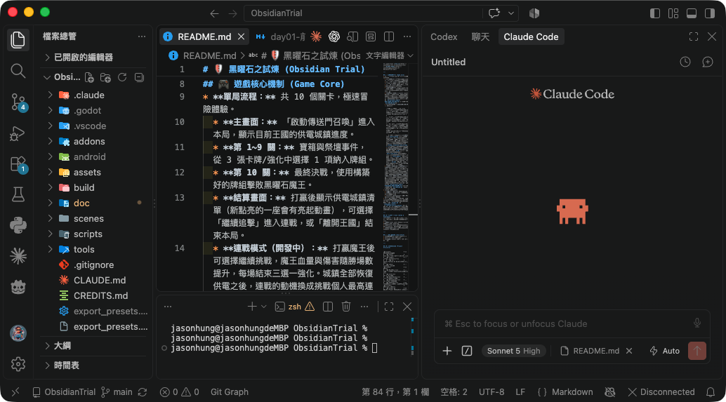Viewport: 726px width, 402px height.
Task: Toggle Auto mode in Claude input
Action: [x=664, y=351]
